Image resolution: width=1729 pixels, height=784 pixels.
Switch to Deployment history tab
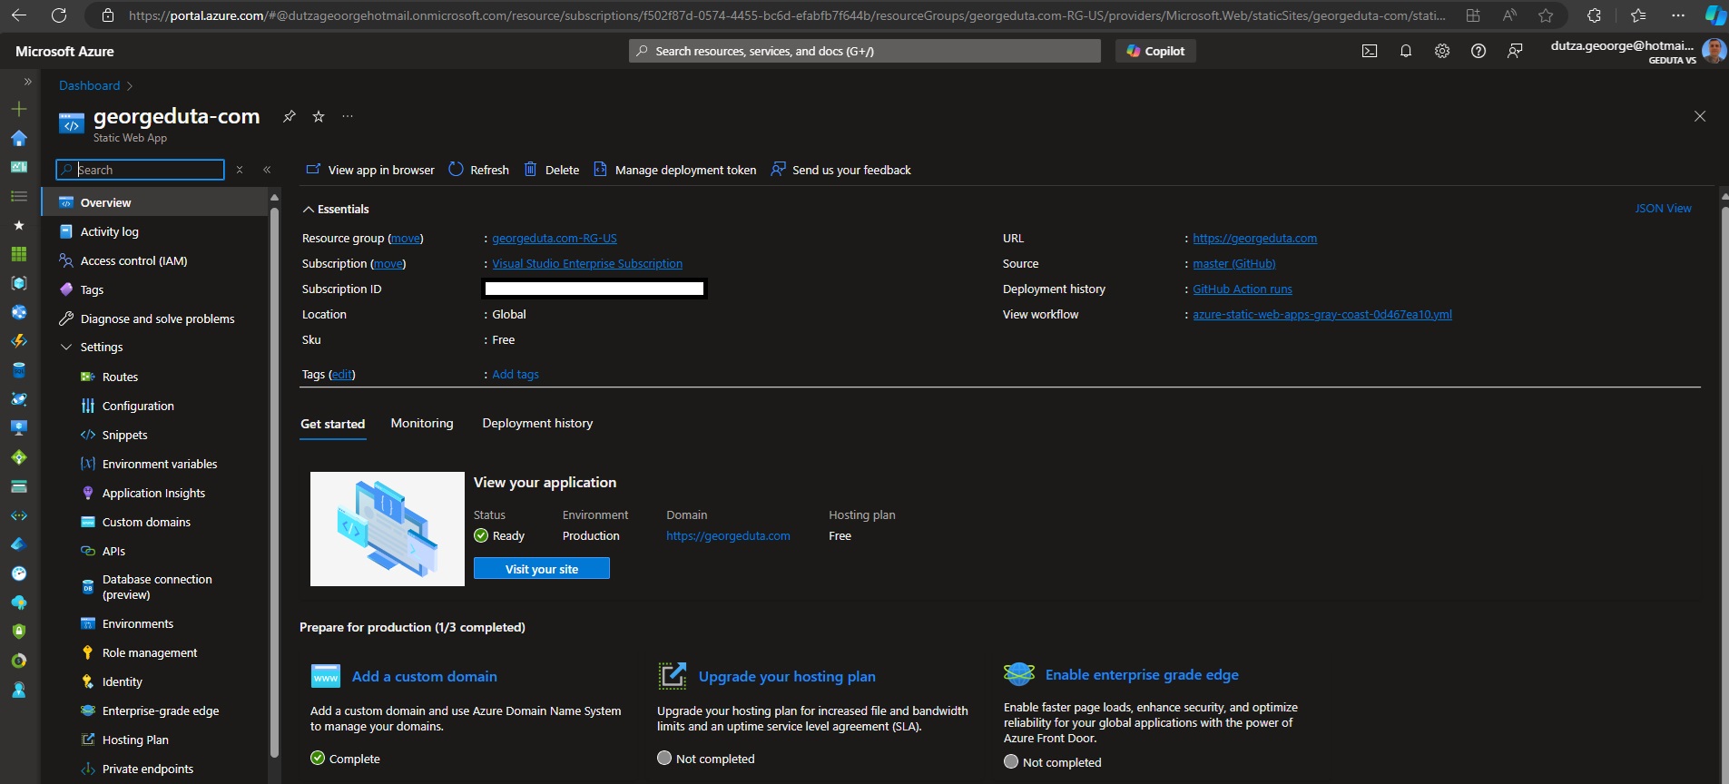click(x=537, y=423)
